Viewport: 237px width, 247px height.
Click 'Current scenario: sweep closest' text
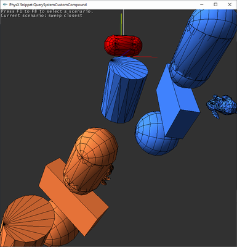pos(41,15)
